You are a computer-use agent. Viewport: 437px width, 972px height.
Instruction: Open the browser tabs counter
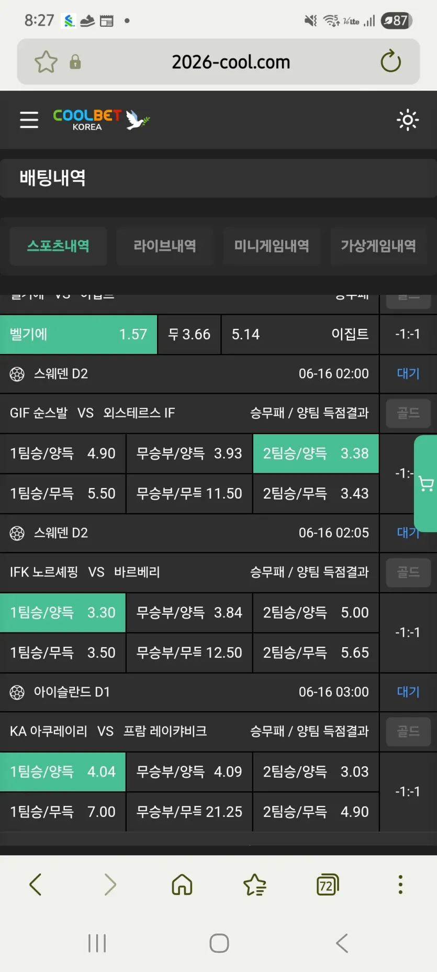pos(328,885)
